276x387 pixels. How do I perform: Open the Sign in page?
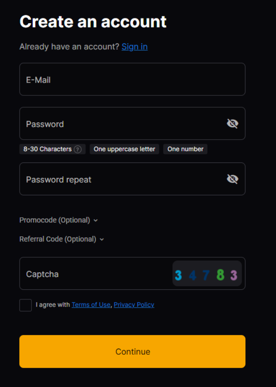134,46
